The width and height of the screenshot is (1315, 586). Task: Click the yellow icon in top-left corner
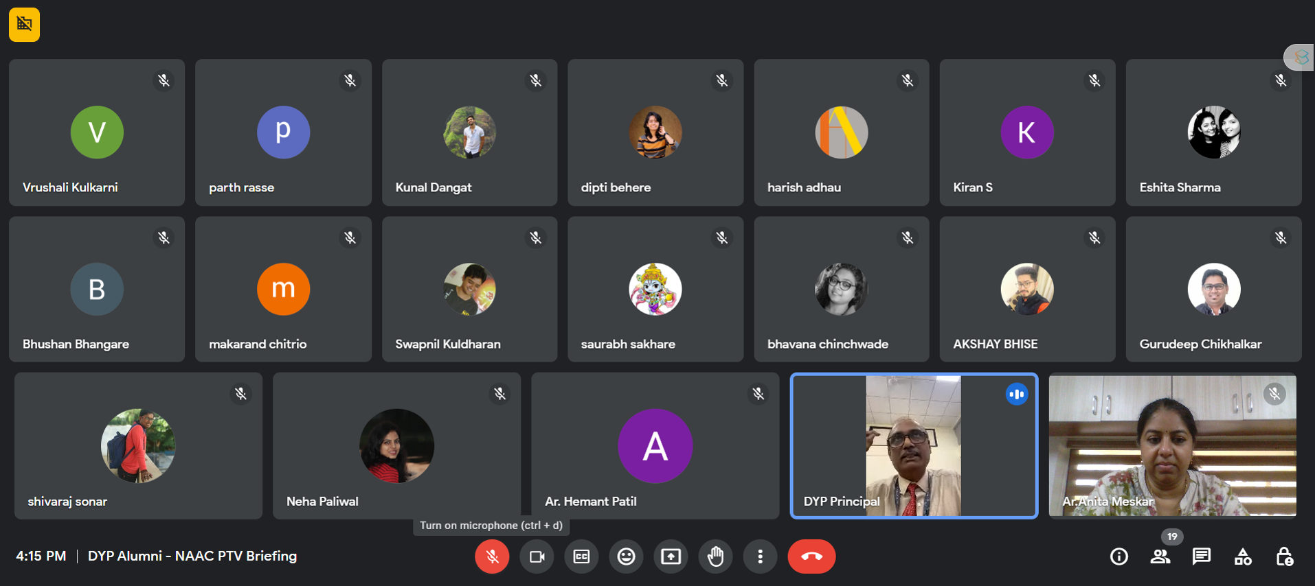24,25
